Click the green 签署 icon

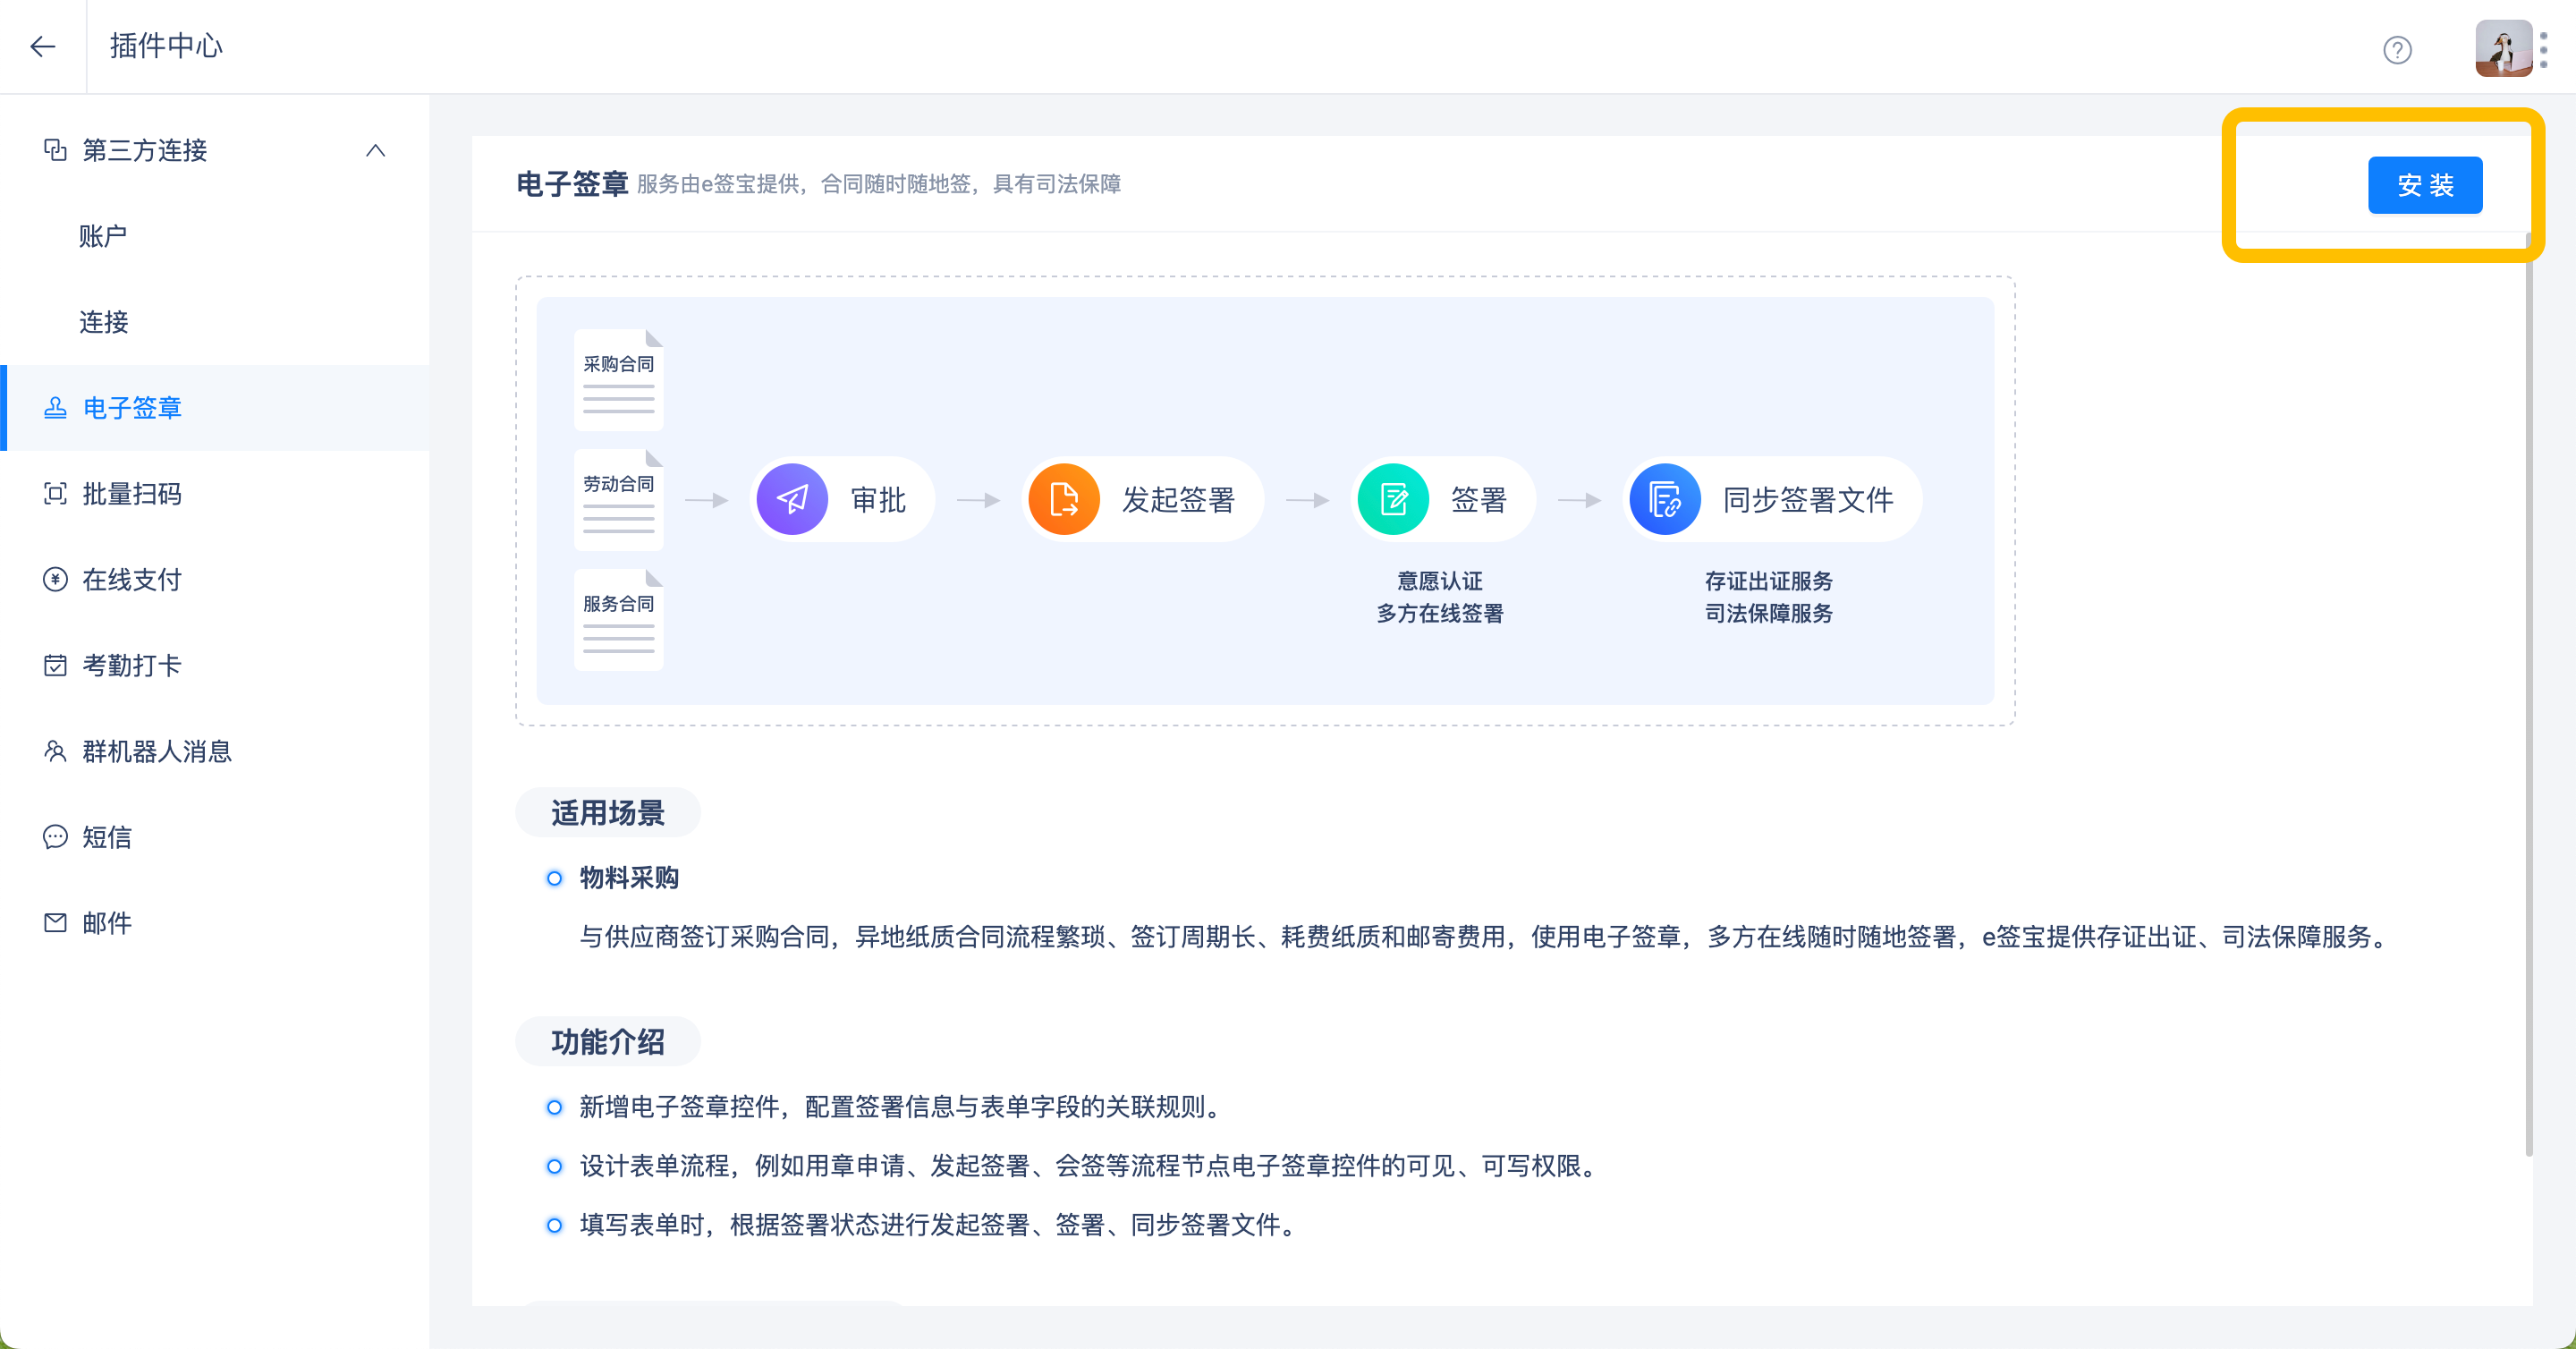pos(1393,499)
